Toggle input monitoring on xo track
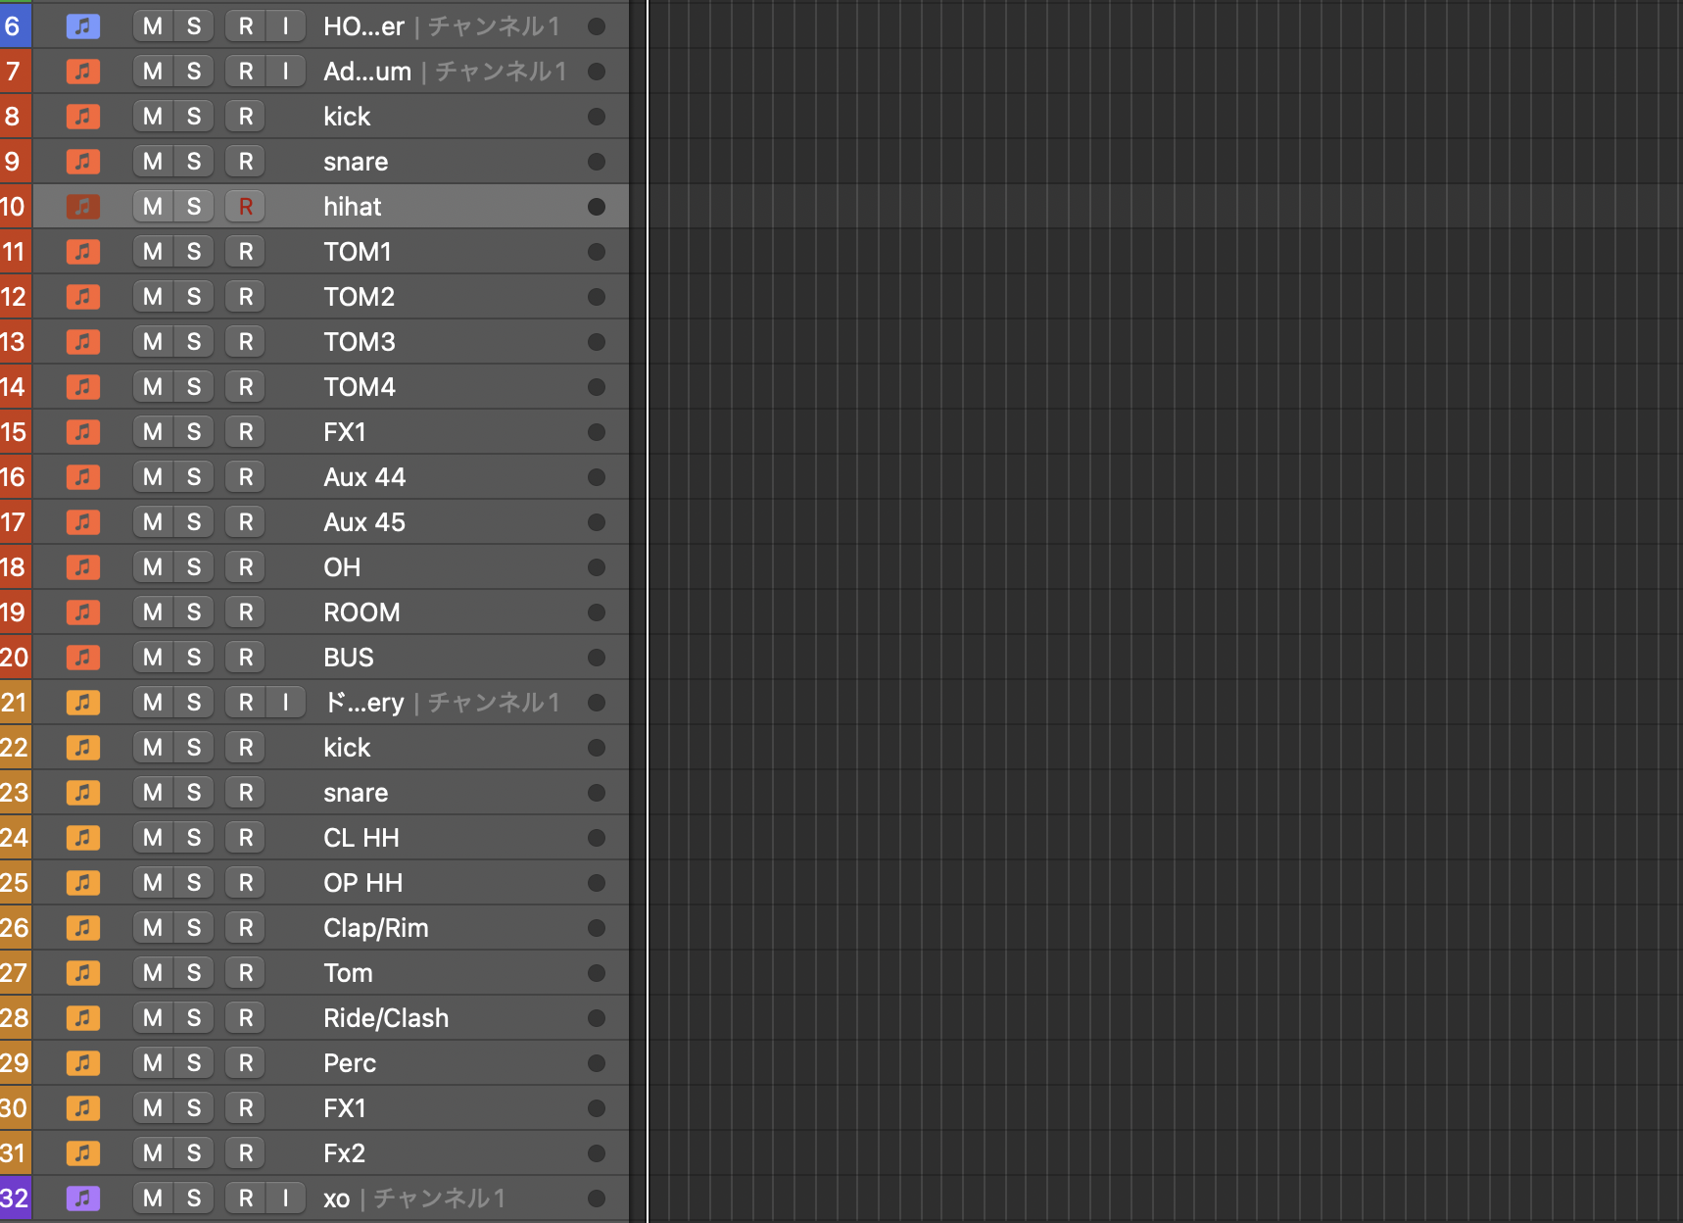This screenshot has width=1683, height=1223. [286, 1199]
